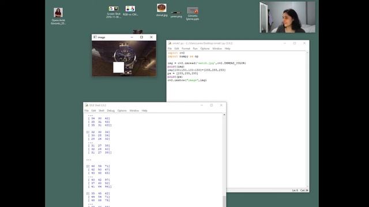369x207 pixels.
Task: Close the IDLE editor window
Action: point(304,43)
